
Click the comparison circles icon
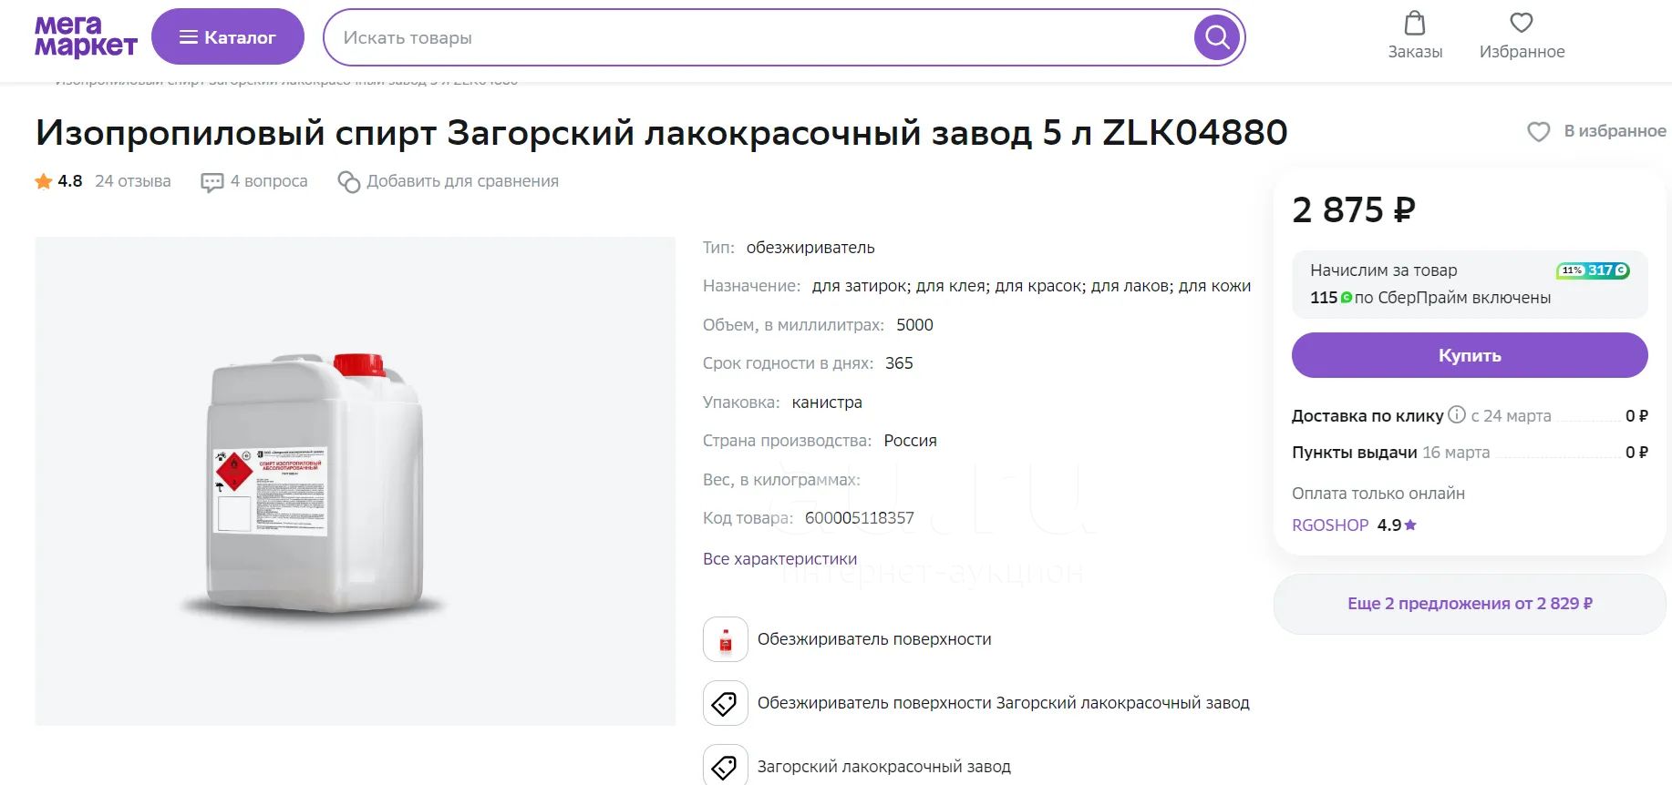[x=348, y=182]
